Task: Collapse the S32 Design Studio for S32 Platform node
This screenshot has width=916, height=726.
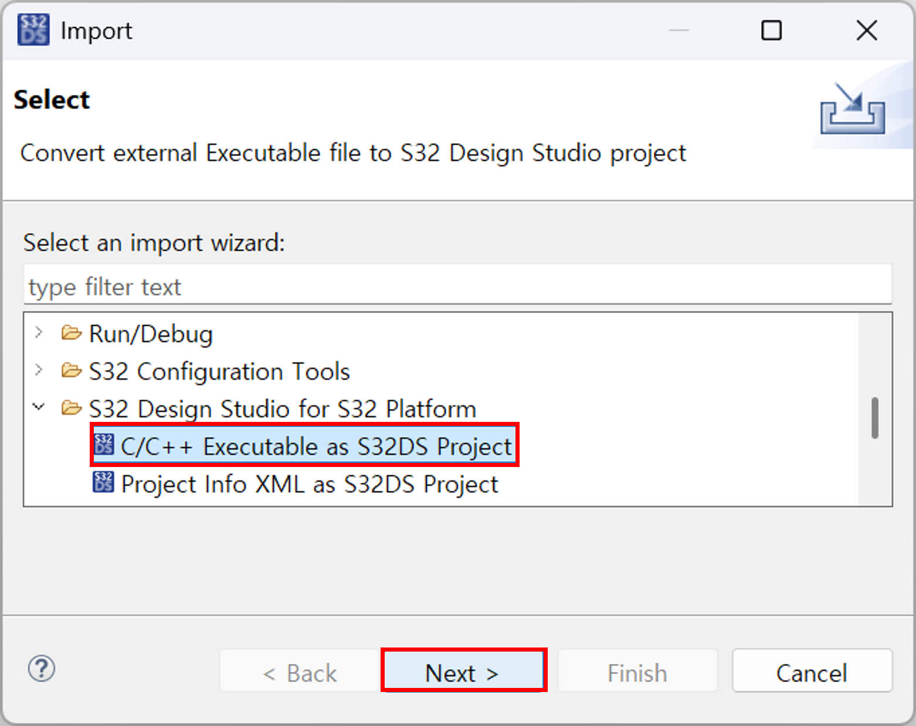Action: pyautogui.click(x=39, y=407)
